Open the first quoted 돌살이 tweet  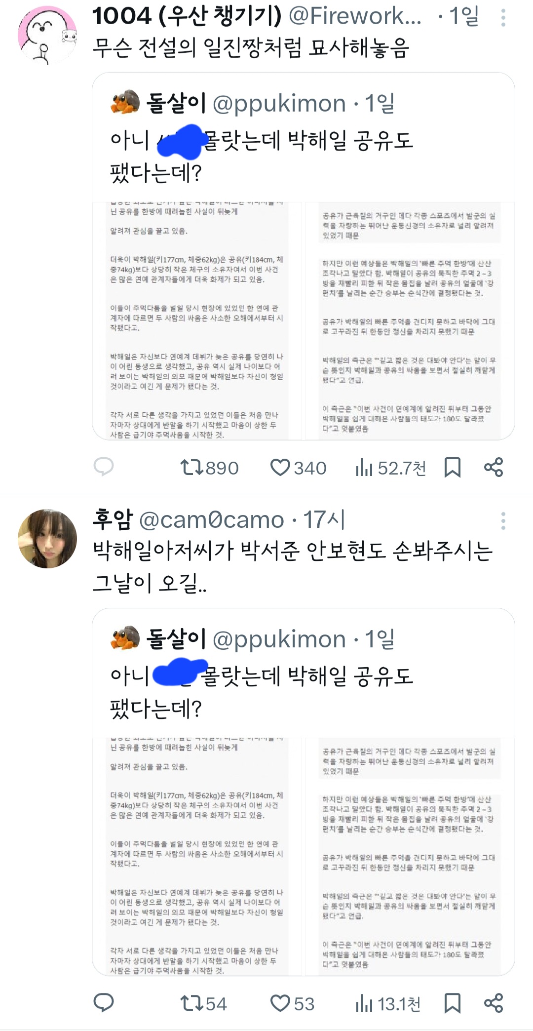tap(304, 256)
